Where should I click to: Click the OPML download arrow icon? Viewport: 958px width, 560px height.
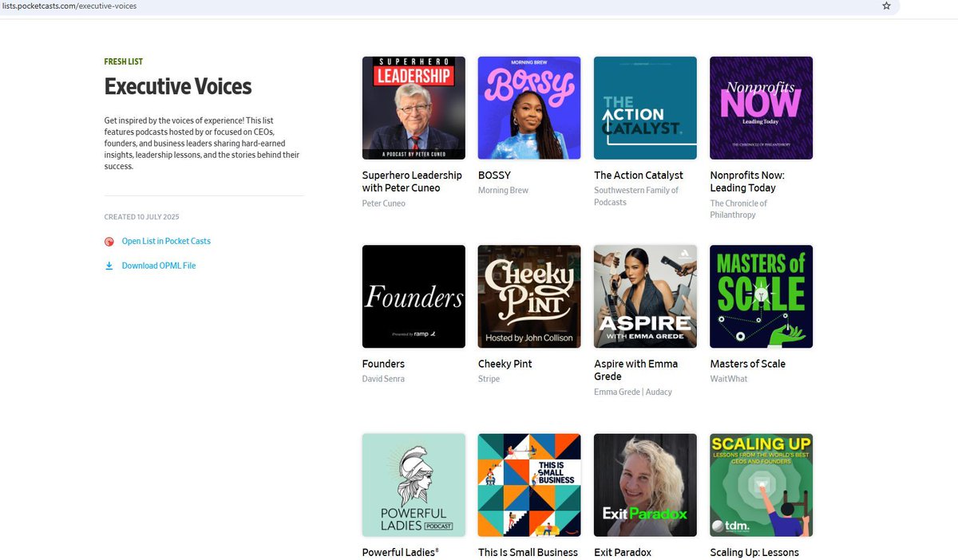[109, 266]
